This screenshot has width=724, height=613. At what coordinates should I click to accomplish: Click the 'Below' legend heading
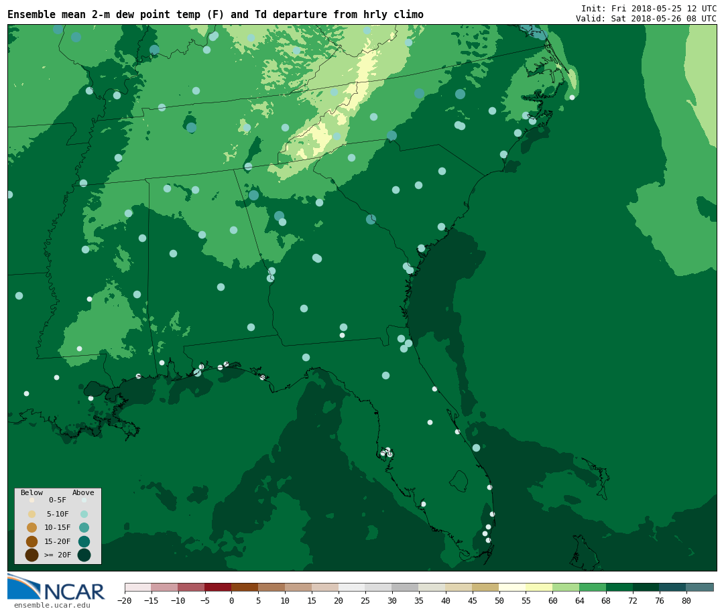(32, 492)
